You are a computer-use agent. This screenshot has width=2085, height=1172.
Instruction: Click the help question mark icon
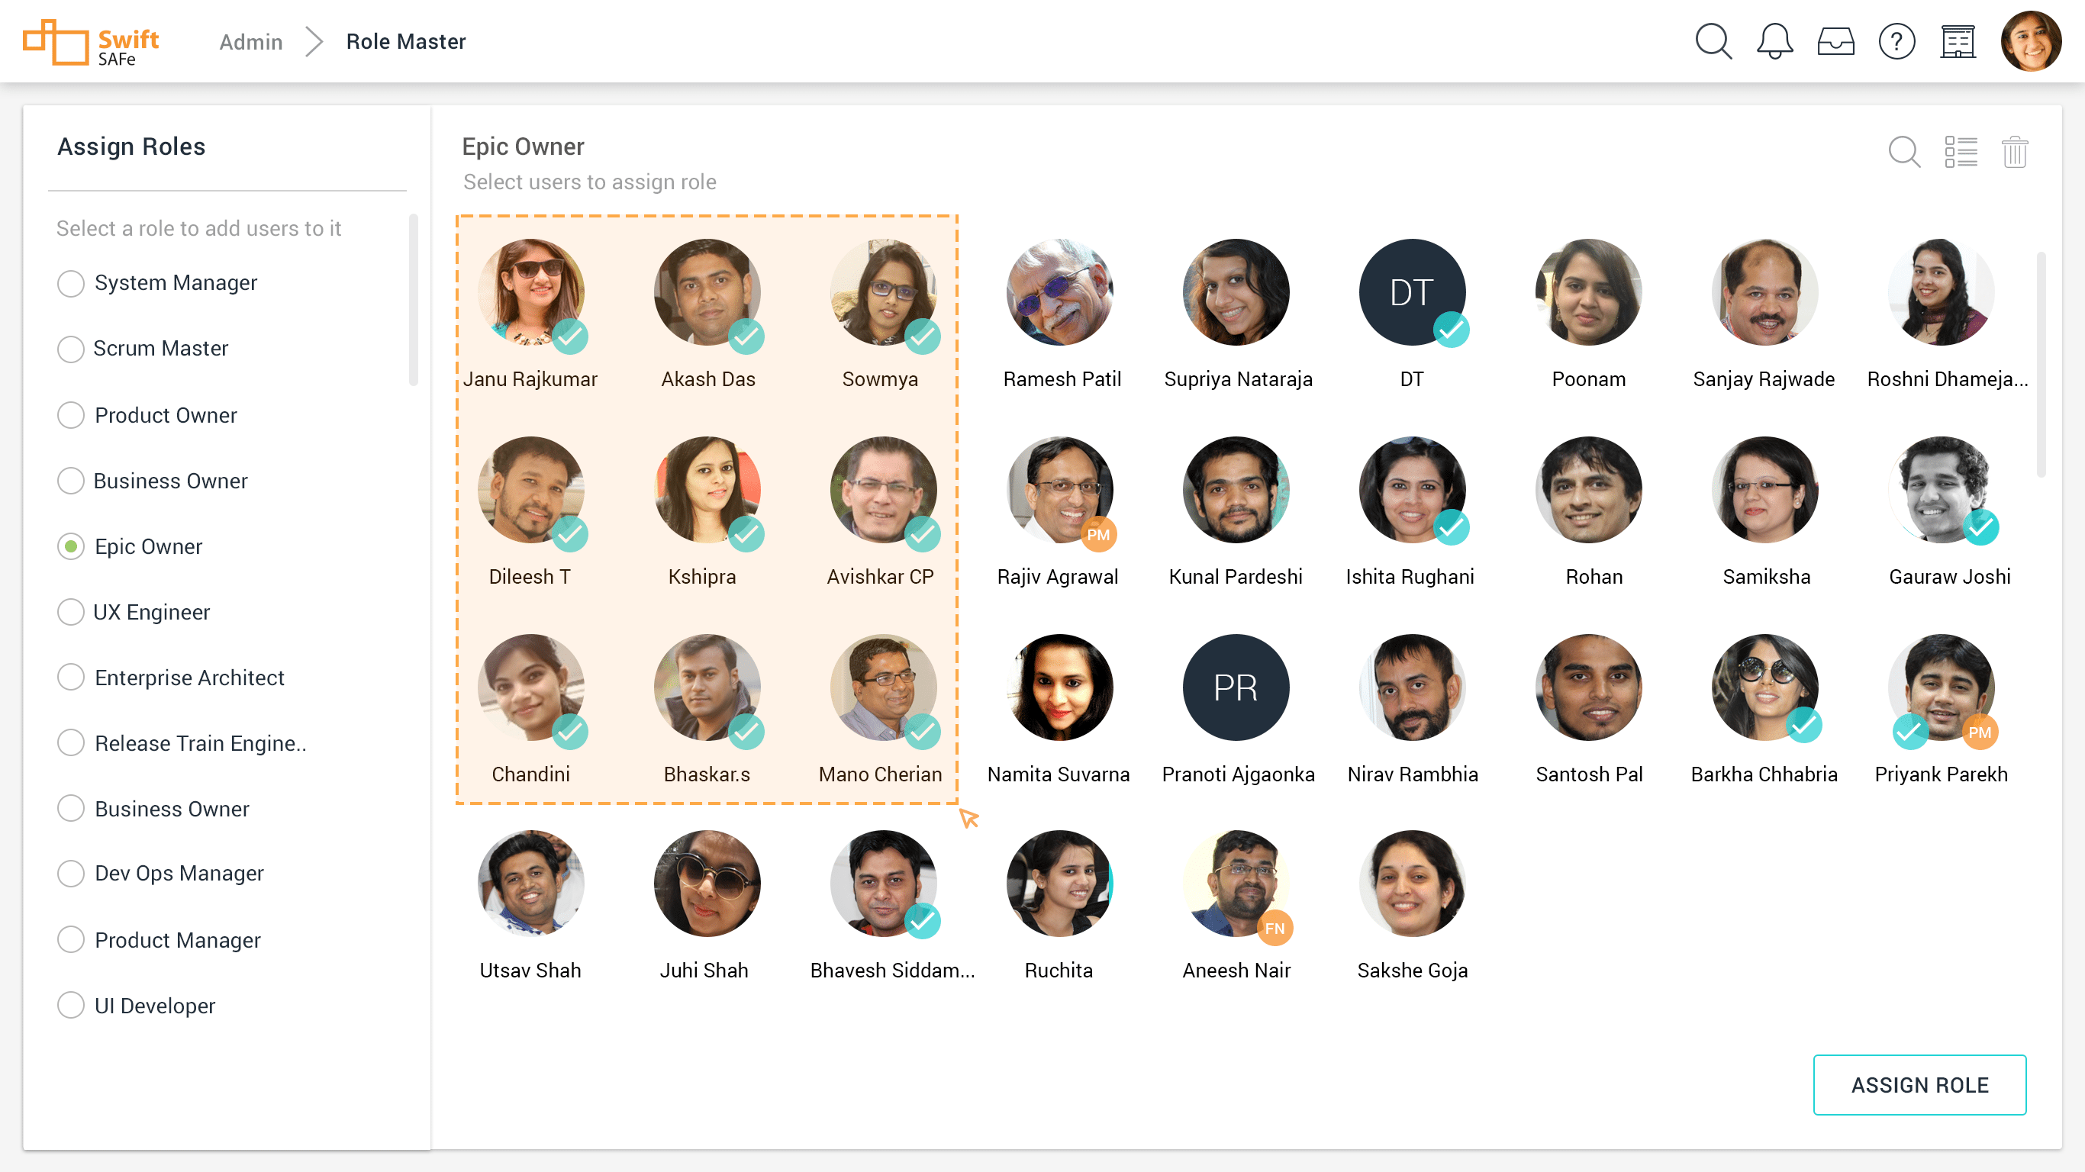pos(1896,41)
